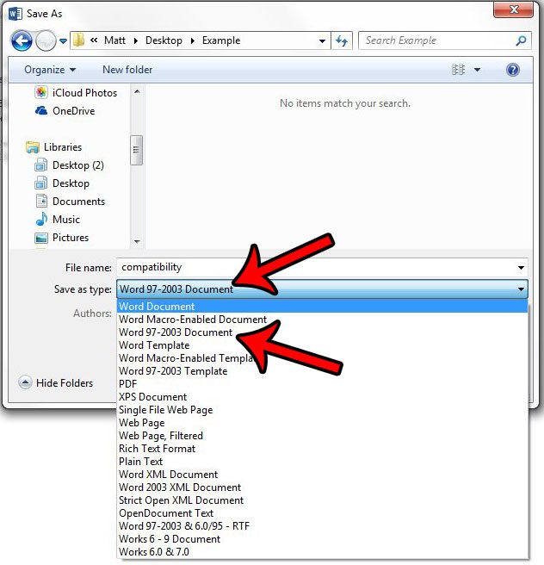Choose PDF as save type
The width and height of the screenshot is (544, 565).
(x=323, y=384)
